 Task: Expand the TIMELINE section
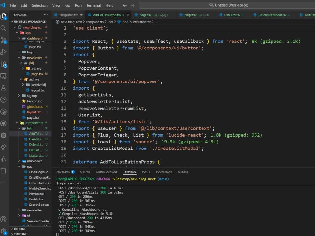30,234
